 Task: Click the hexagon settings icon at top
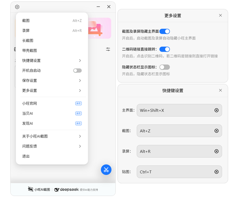pyautogui.click(x=17, y=7)
